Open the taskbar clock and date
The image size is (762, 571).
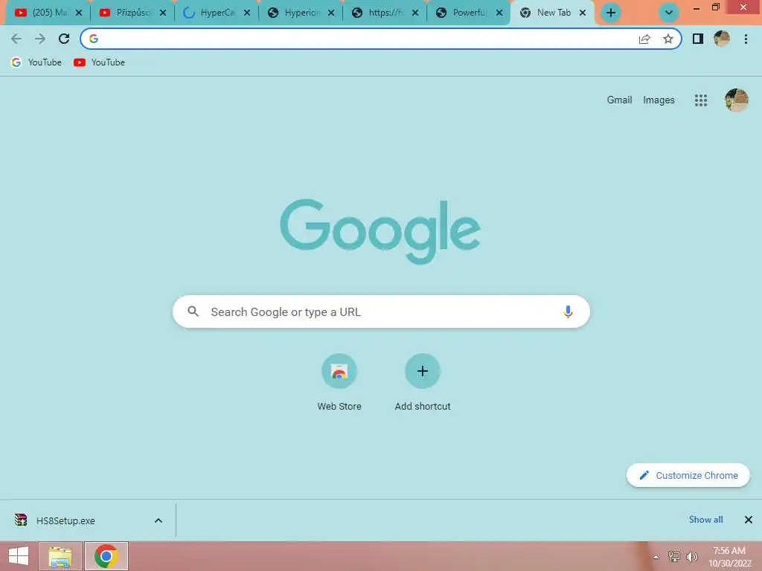pos(729,557)
